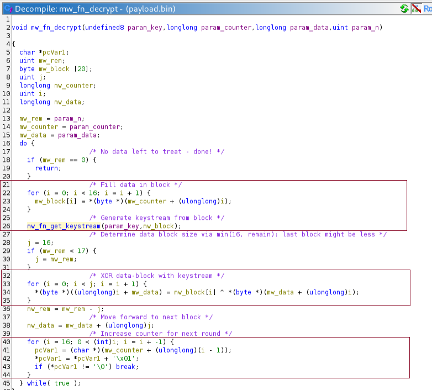Click line number 3 in the gutter
This screenshot has height=390, width=432.
(8, 36)
